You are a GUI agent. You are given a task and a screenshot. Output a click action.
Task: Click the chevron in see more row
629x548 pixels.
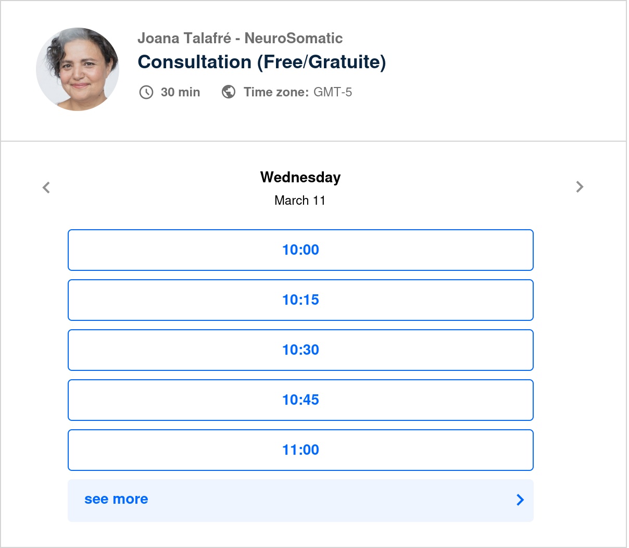520,500
